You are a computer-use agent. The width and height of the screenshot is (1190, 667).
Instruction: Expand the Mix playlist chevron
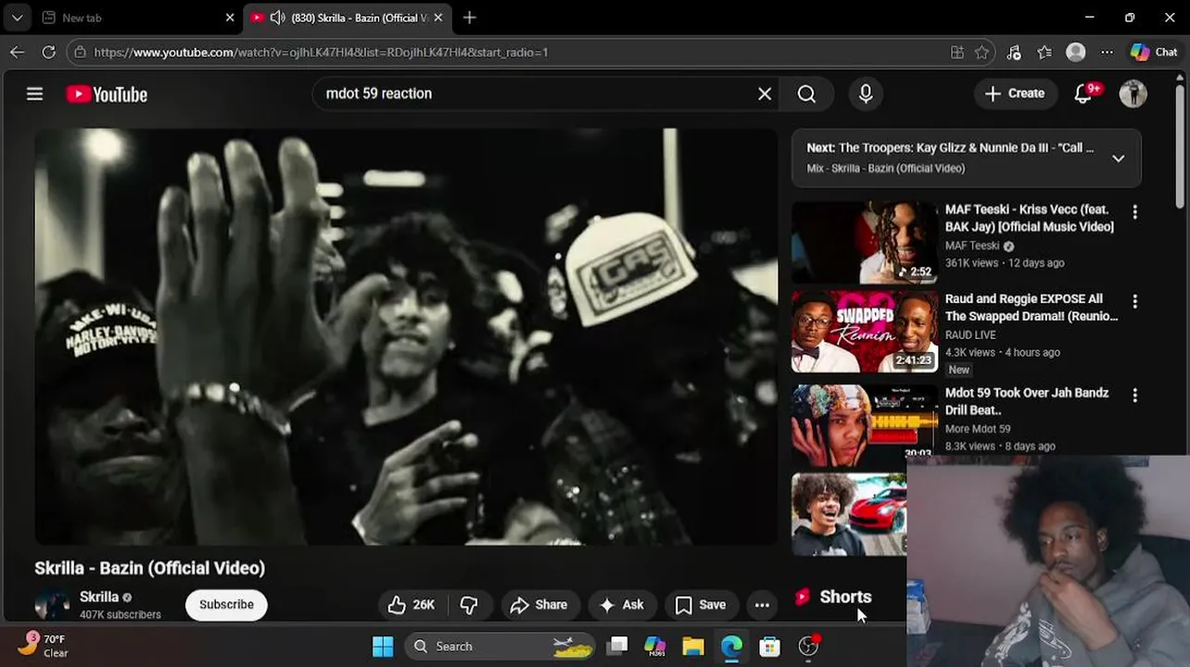tap(1119, 158)
